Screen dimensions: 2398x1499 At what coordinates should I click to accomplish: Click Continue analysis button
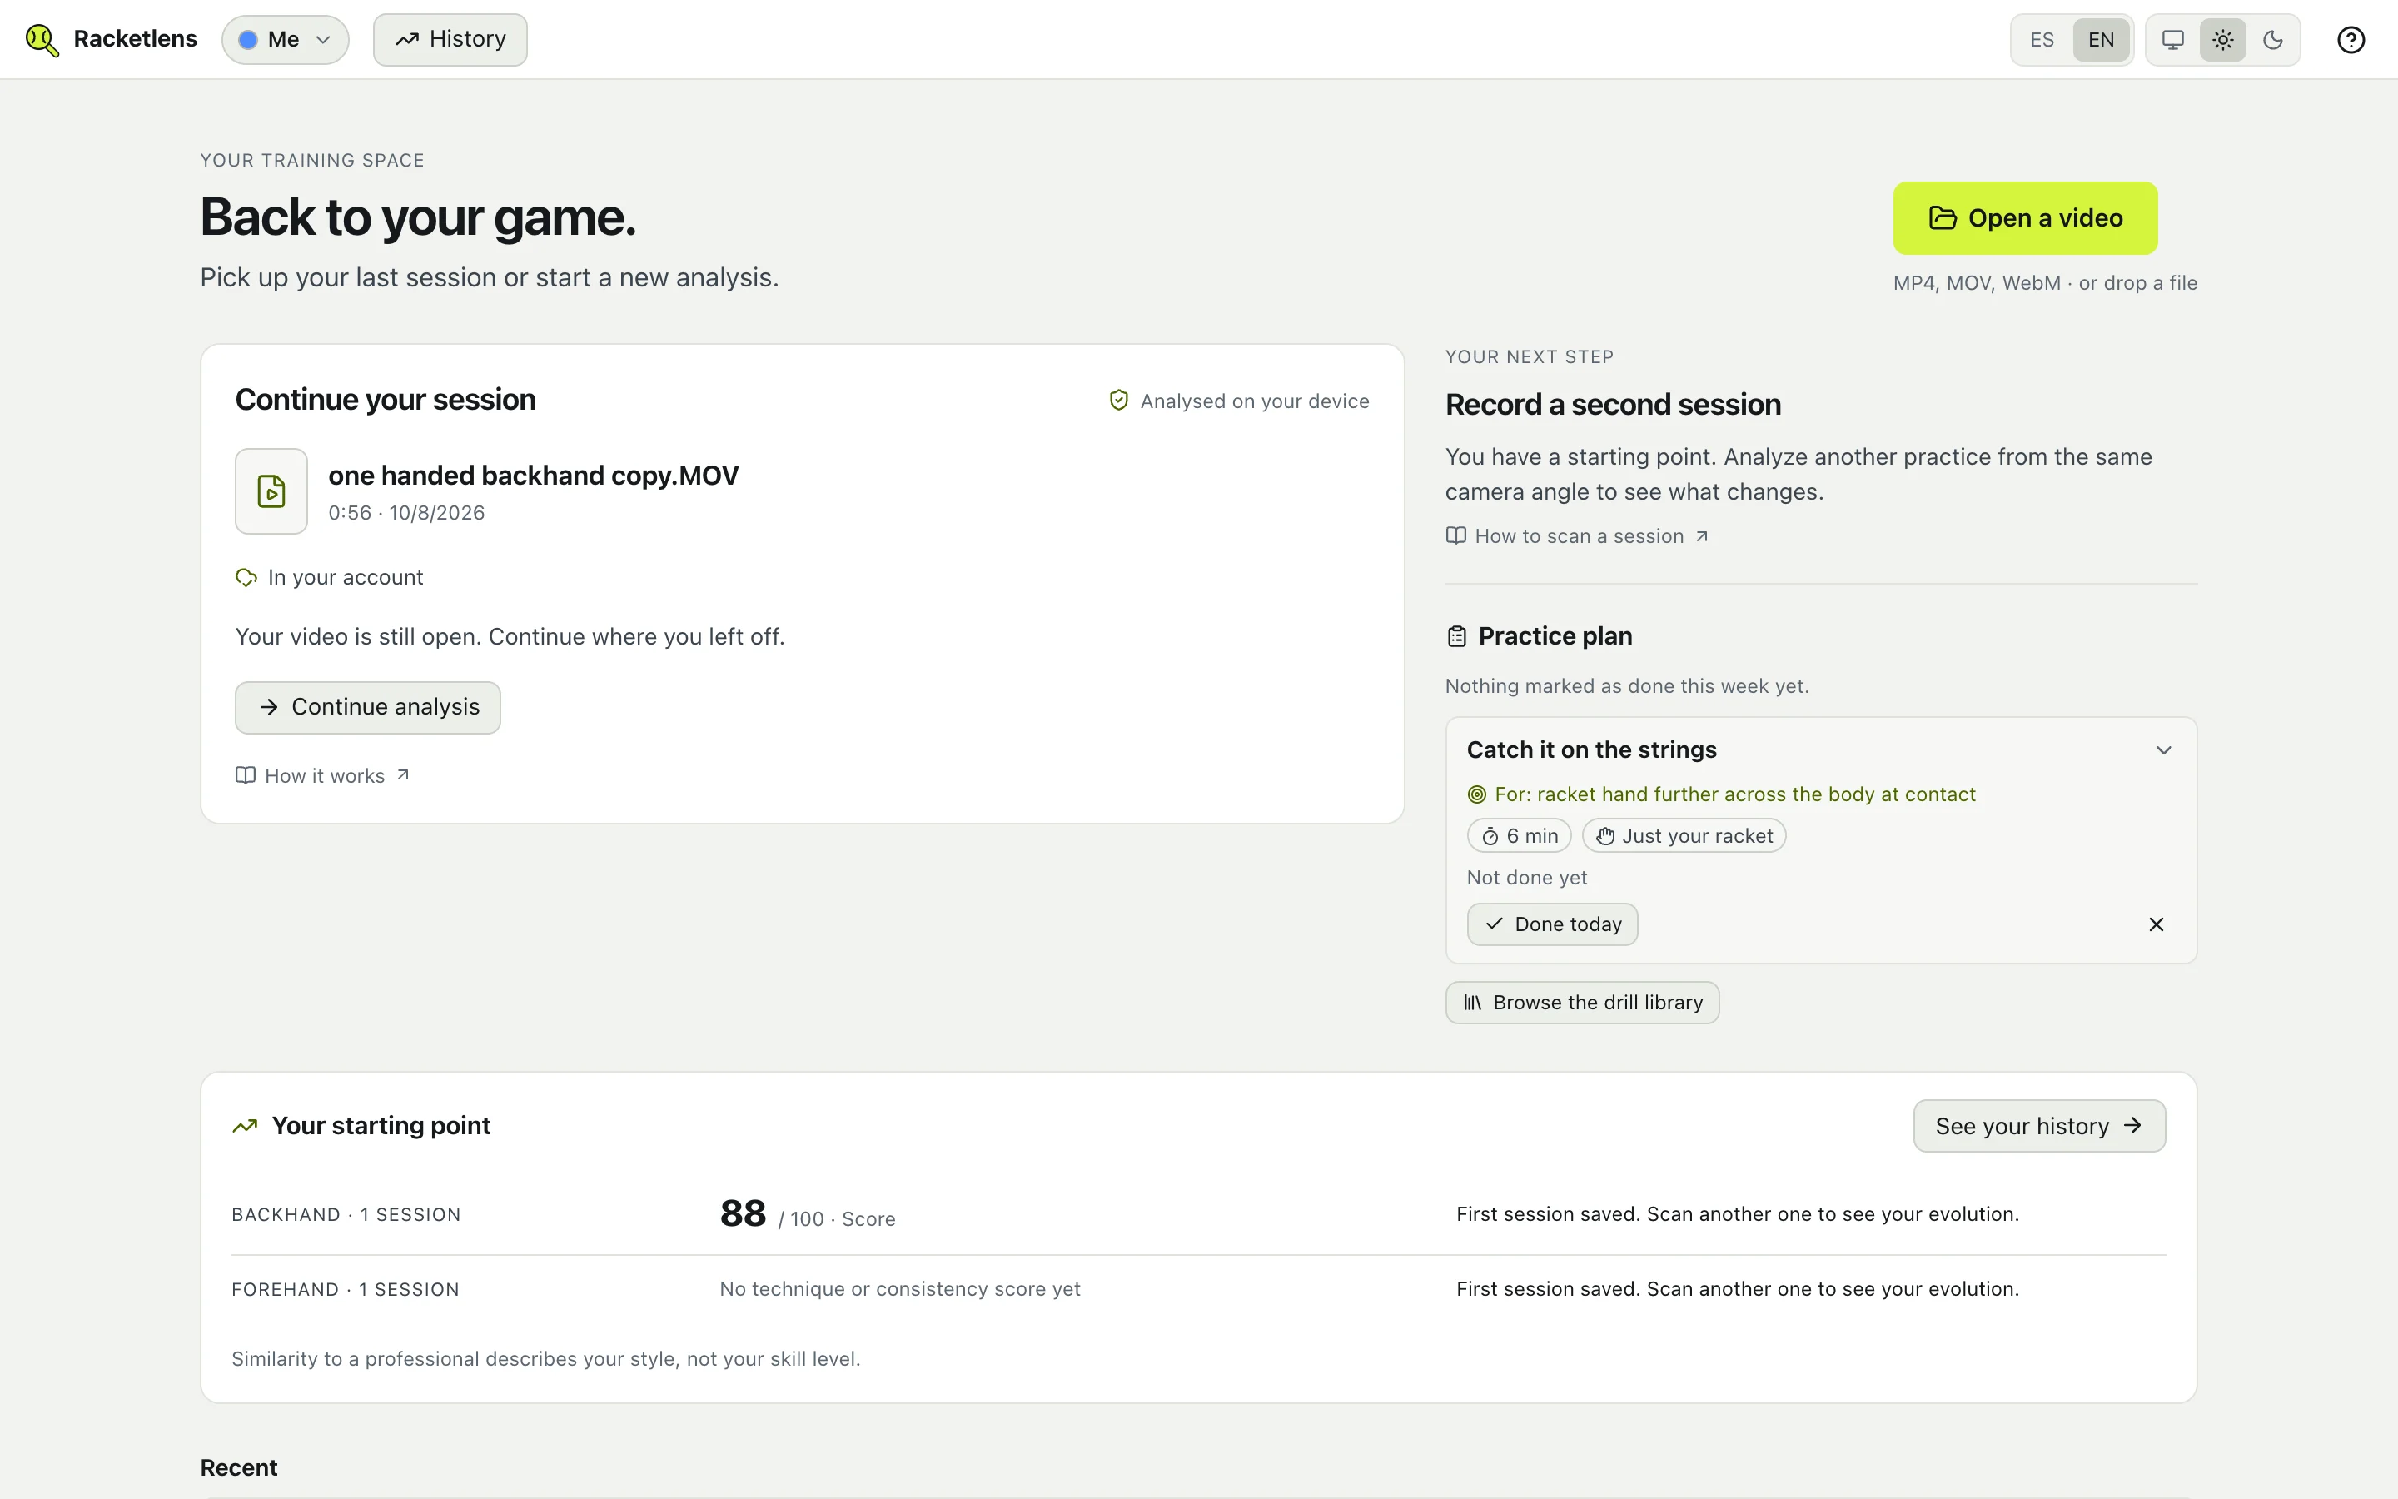[x=368, y=707]
